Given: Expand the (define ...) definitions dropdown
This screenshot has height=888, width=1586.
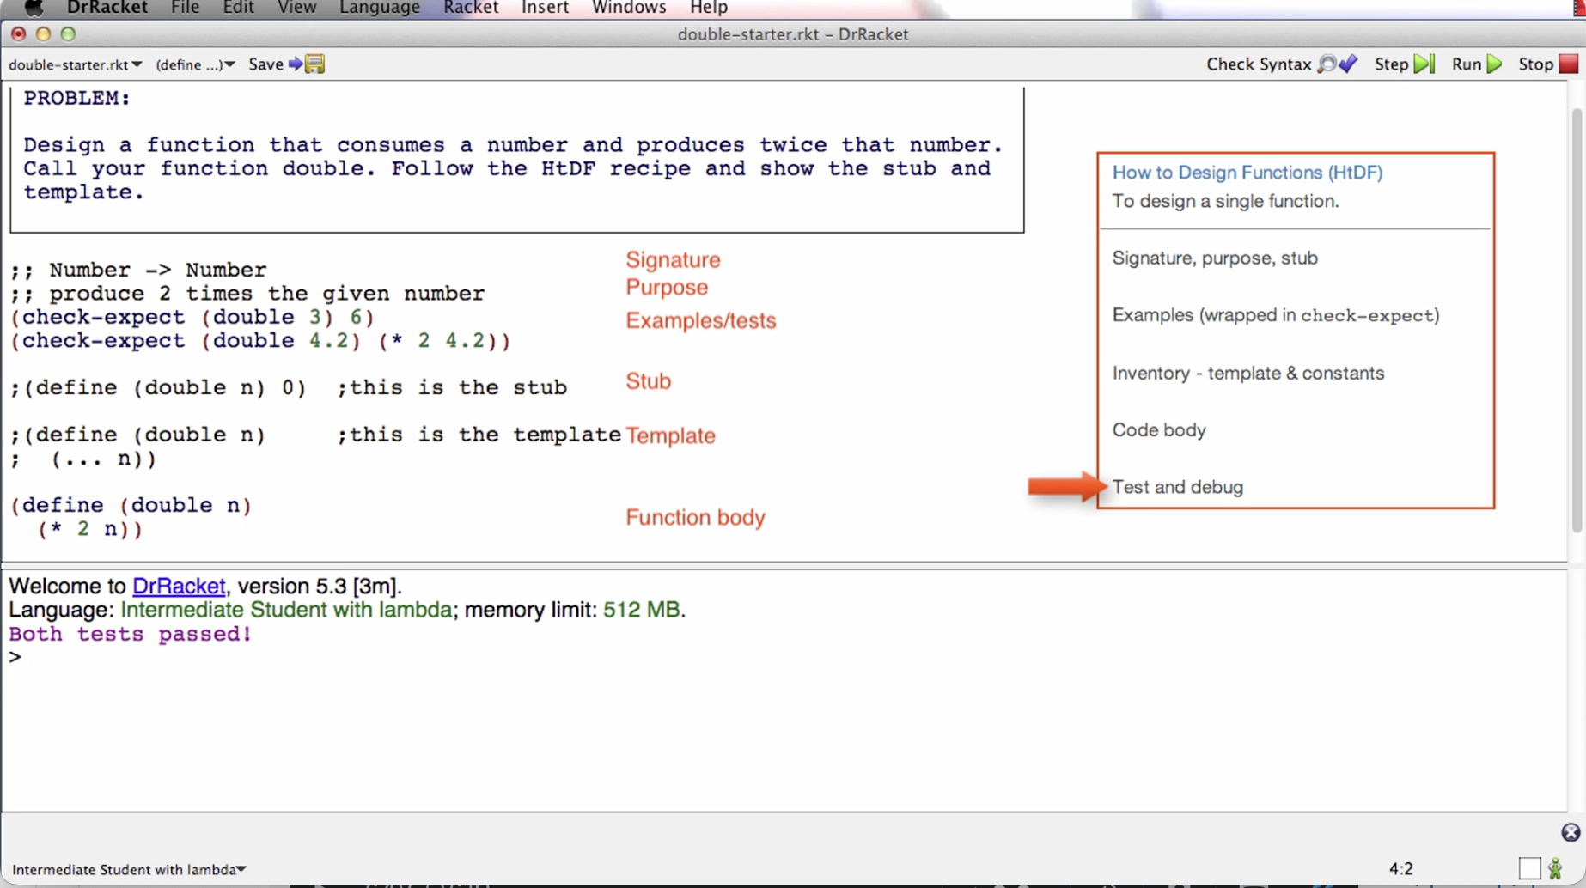Looking at the screenshot, I should [x=195, y=64].
